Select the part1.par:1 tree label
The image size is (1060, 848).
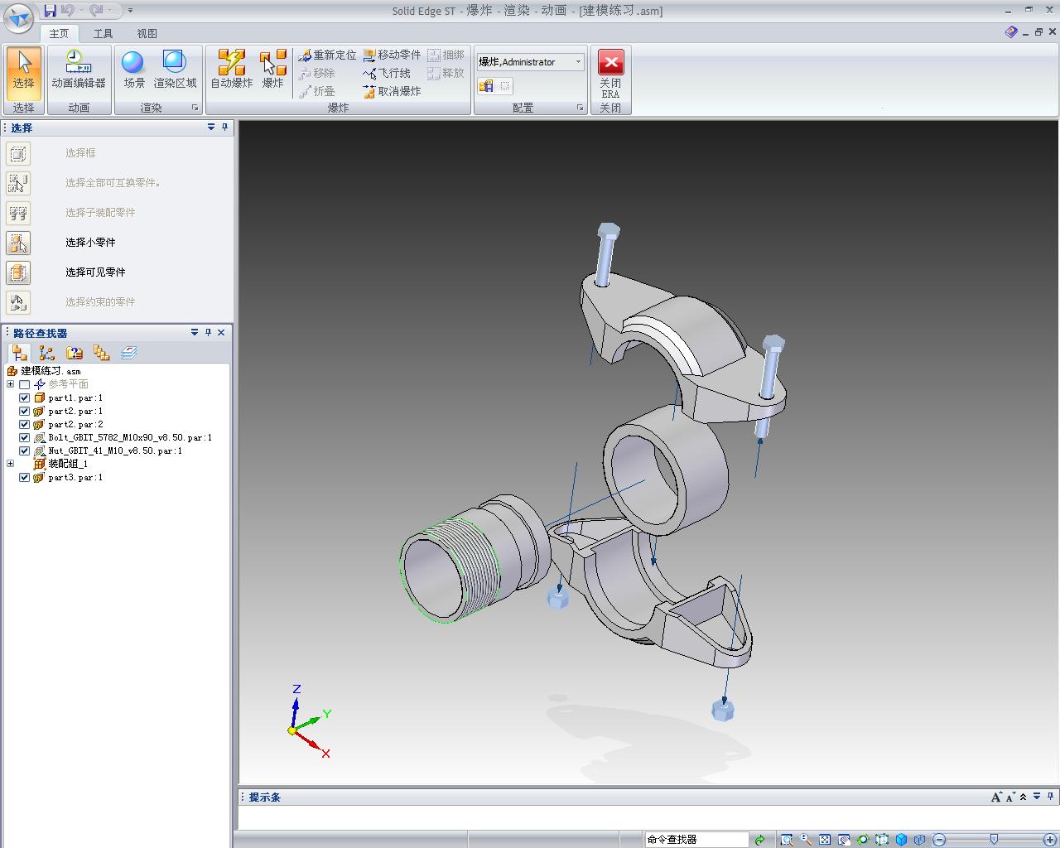75,397
